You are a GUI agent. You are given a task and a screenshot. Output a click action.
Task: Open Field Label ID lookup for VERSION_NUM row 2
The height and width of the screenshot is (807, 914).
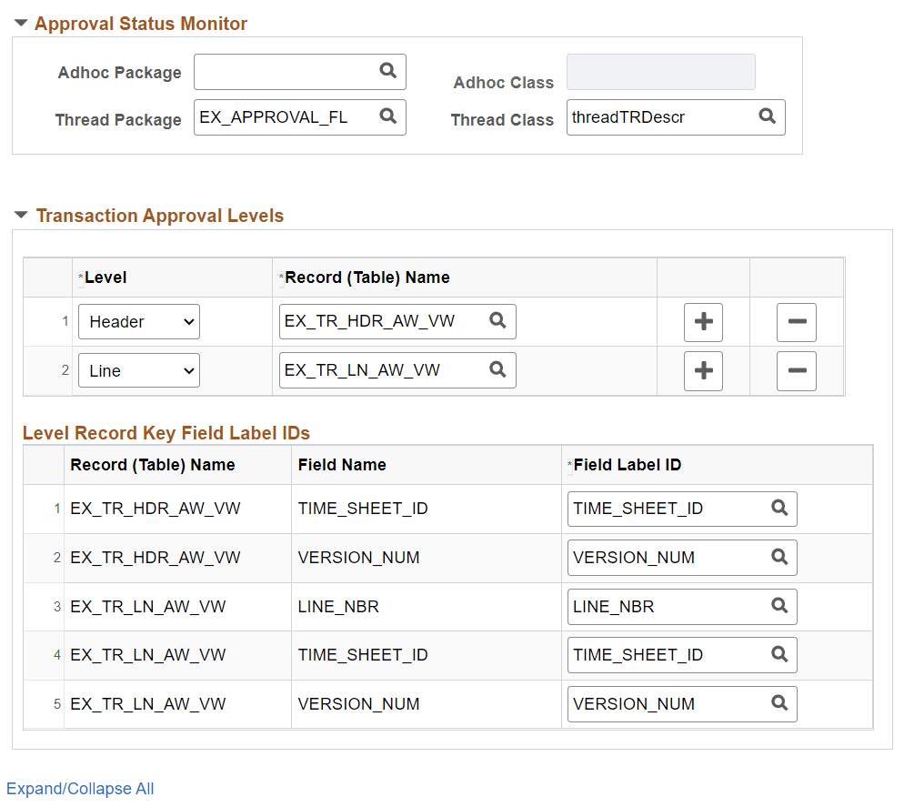[x=779, y=557]
